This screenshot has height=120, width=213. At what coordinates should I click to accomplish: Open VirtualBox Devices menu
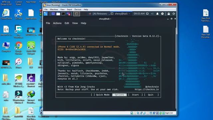[78, 9]
